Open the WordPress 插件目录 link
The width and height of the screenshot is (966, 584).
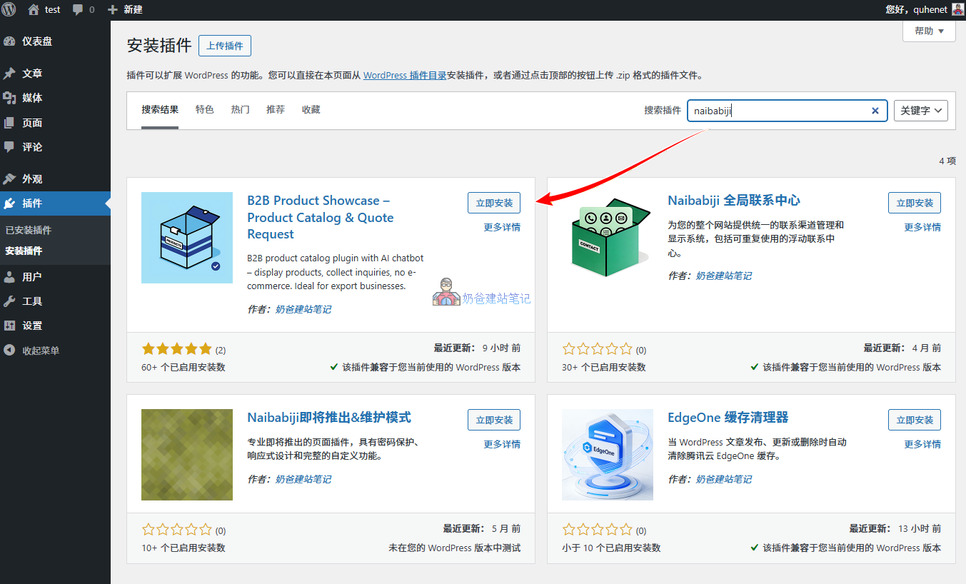[404, 75]
